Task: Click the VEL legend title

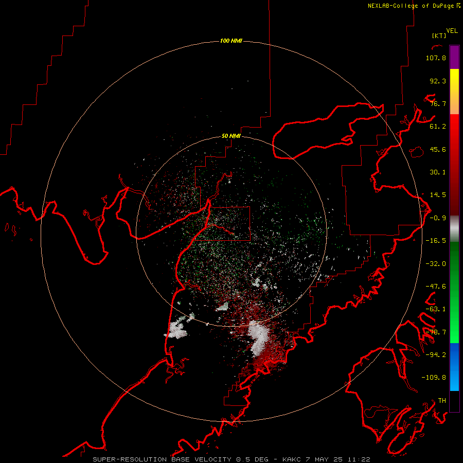Action: coord(452,31)
